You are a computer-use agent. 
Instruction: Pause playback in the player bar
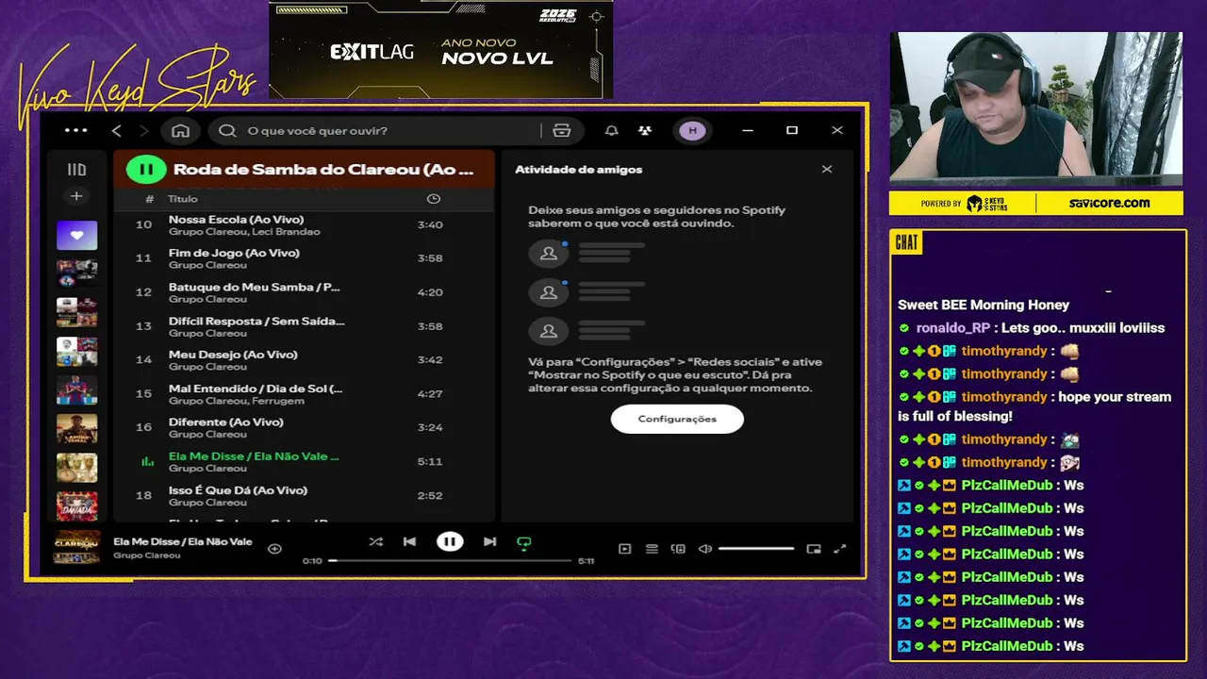[x=450, y=541]
